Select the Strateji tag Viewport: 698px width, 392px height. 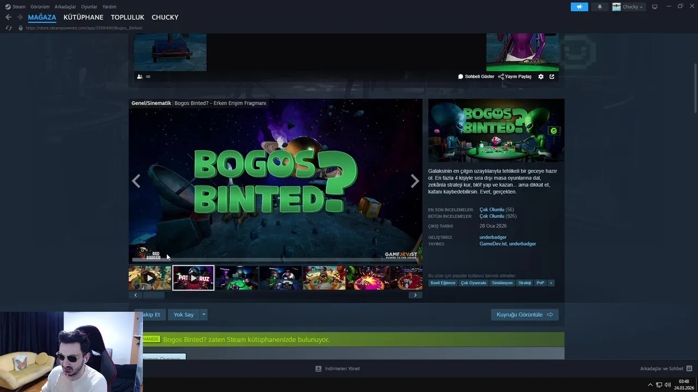525,283
